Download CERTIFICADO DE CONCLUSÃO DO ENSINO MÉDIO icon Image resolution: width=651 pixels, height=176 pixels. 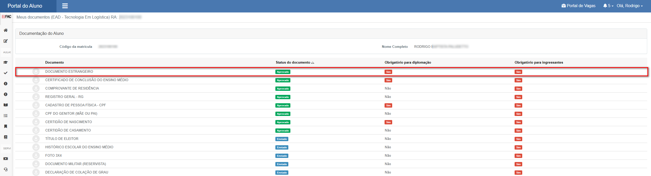click(x=36, y=80)
